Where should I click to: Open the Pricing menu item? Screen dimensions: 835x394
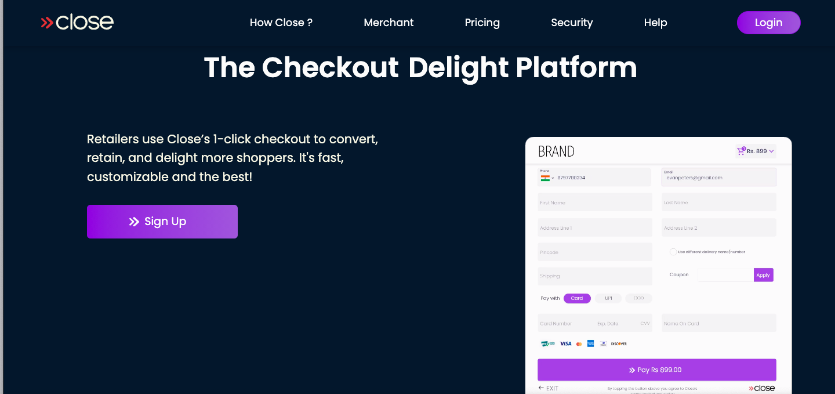coord(482,23)
